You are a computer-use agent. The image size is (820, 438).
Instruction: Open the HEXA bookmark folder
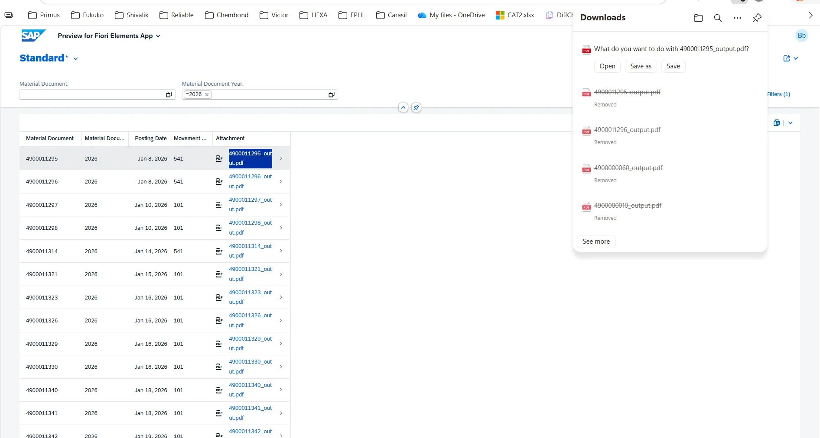coord(313,15)
